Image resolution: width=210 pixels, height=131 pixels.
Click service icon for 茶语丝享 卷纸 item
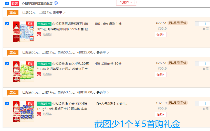coord(39,74)
